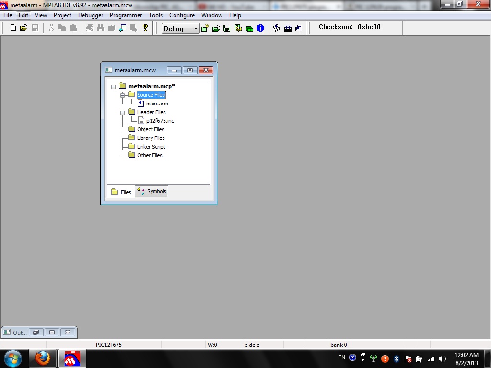This screenshot has width=491, height=368.
Task: Select the Other Files folder
Action: (150, 155)
